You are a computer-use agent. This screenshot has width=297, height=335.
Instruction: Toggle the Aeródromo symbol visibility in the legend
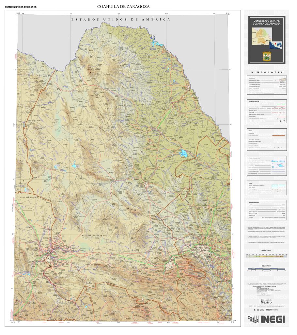(x=284, y=119)
